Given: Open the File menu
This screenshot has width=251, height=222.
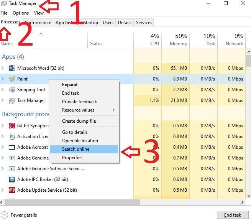Looking at the screenshot, I should click(x=4, y=13).
